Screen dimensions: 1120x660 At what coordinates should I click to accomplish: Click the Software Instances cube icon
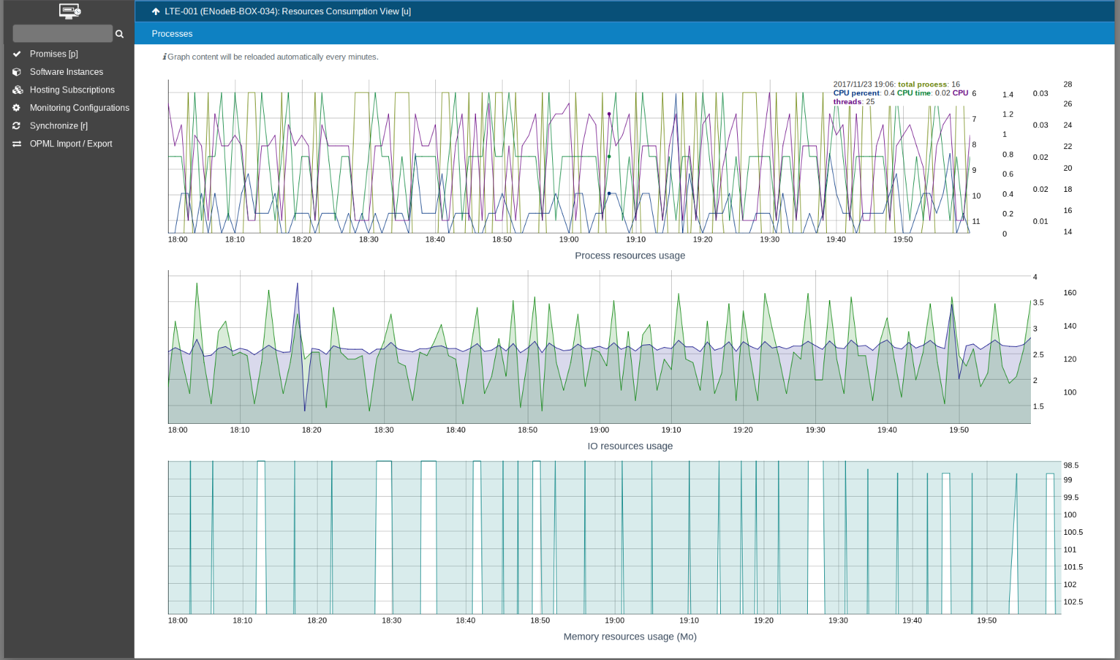[x=17, y=71]
